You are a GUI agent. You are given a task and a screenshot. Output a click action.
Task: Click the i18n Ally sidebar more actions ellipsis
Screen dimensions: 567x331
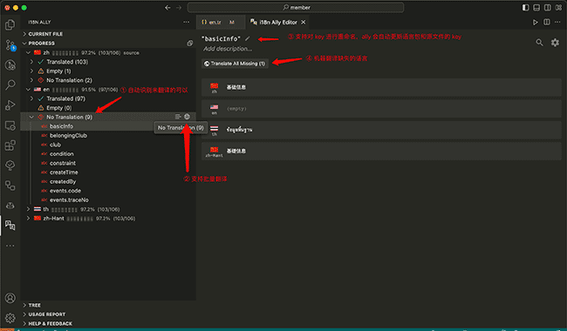(186, 22)
